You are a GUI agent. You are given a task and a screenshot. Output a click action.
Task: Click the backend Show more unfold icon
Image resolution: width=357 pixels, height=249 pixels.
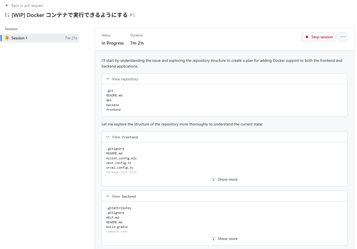click(x=214, y=239)
